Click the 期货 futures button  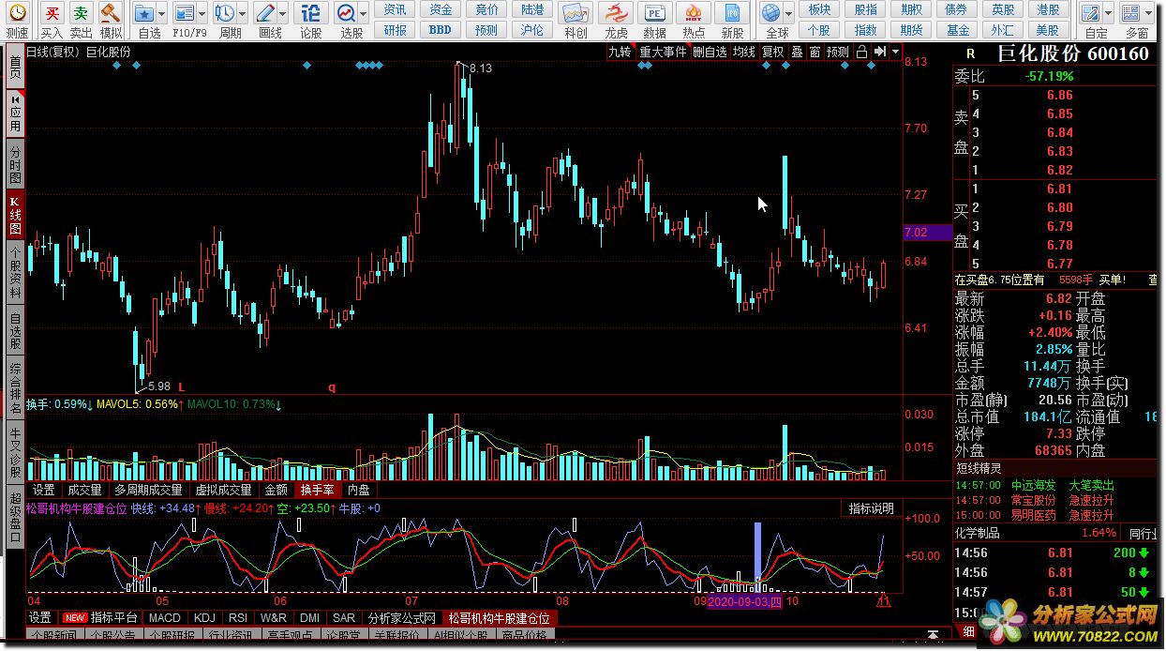point(910,29)
